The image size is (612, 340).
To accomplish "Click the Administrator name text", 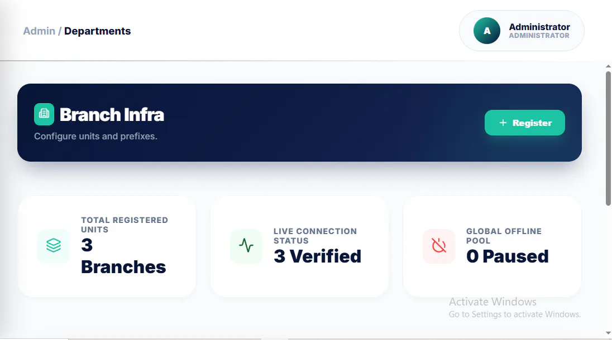I will [539, 27].
